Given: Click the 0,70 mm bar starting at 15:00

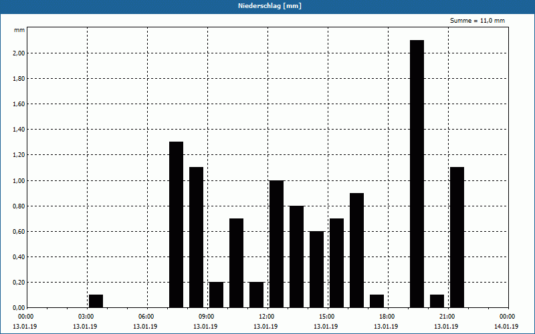Looking at the screenshot, I should tap(337, 263).
